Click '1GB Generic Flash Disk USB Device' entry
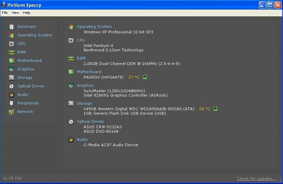This screenshot has width=283, height=184. 125,113
